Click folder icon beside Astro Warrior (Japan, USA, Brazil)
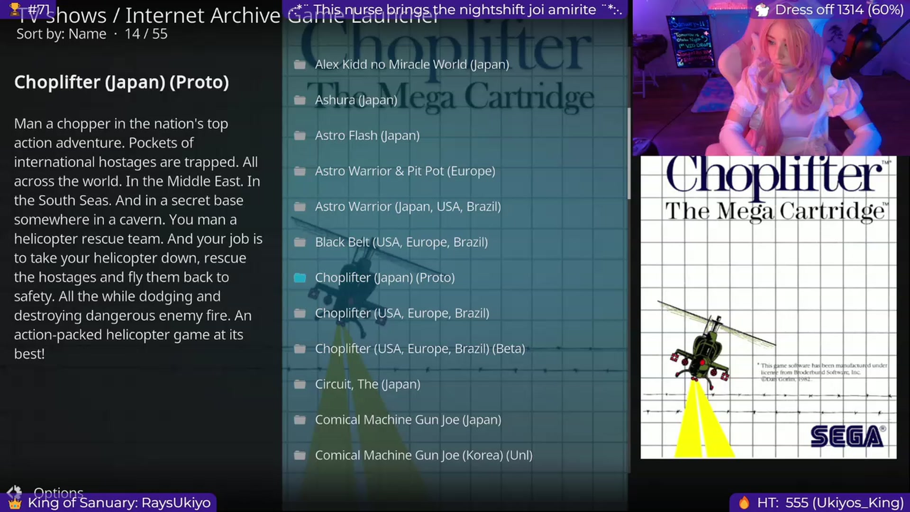This screenshot has width=910, height=512. point(300,207)
